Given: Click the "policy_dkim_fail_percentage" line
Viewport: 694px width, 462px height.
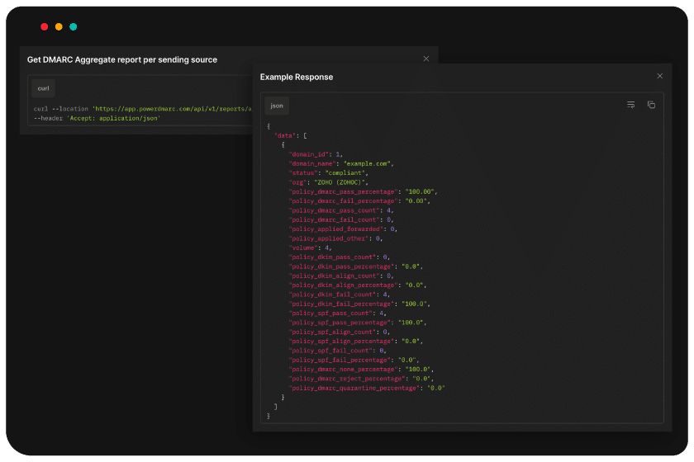Looking at the screenshot, I should click(x=359, y=304).
